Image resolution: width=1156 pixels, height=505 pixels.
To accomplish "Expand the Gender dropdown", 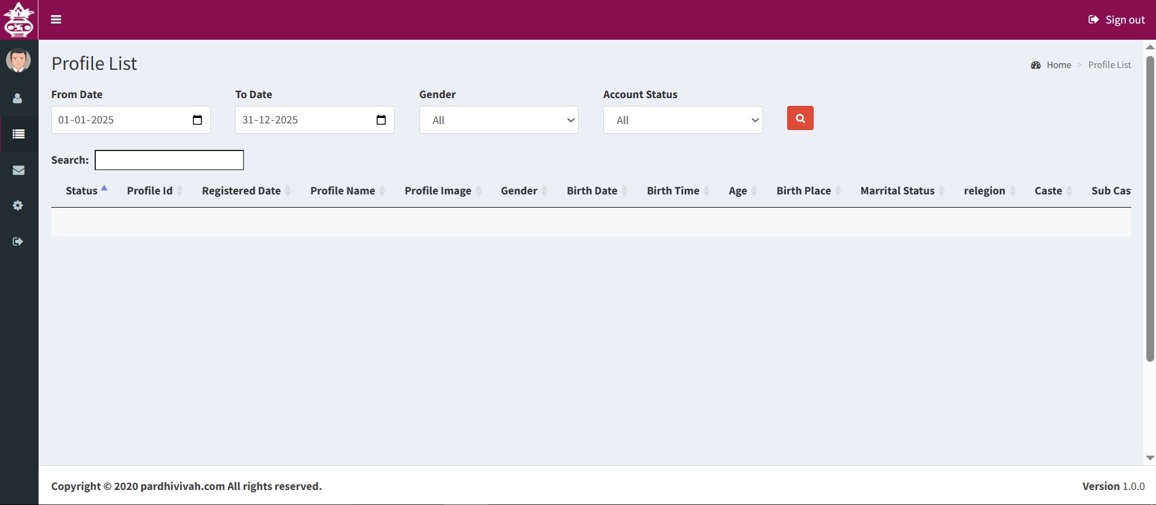I will (498, 120).
